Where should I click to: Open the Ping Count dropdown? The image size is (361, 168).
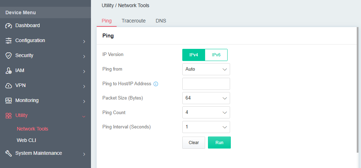[x=206, y=112]
